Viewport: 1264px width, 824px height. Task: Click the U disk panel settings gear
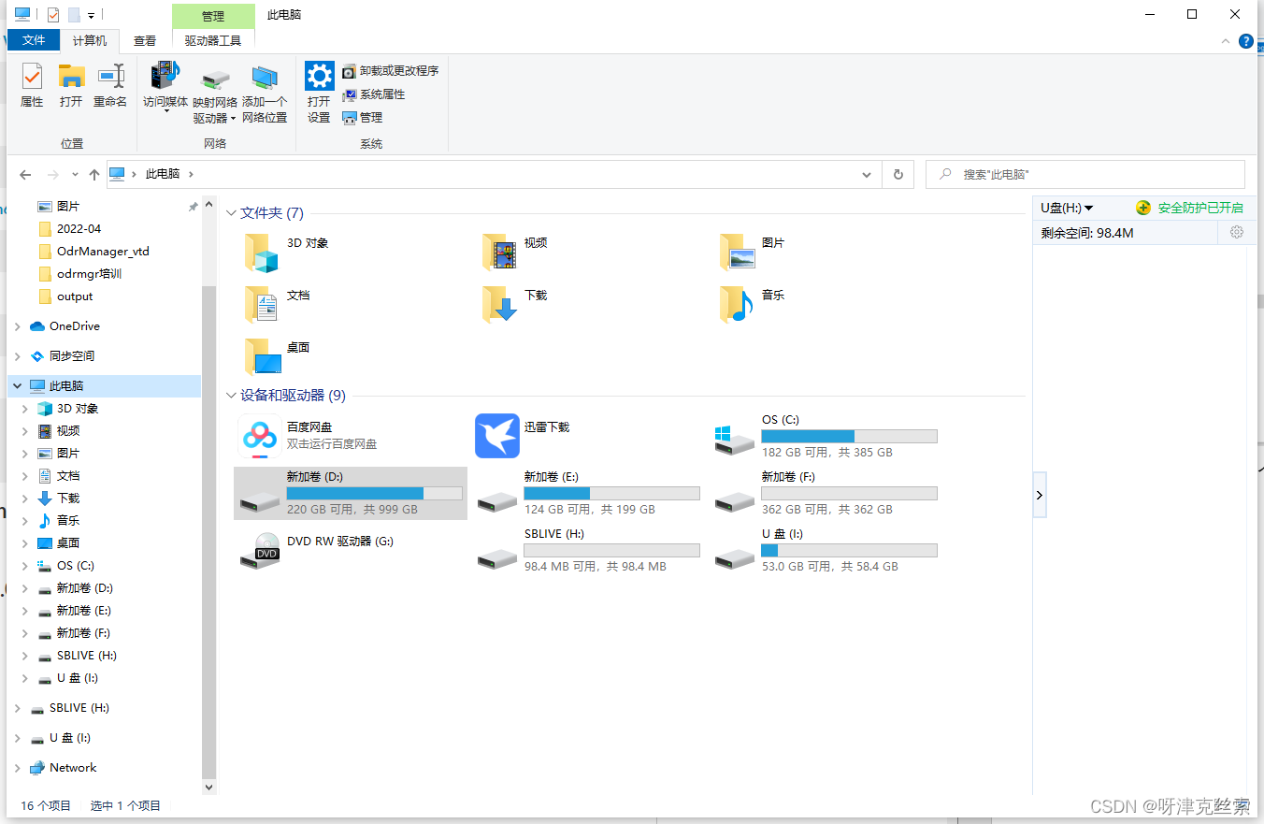click(1237, 232)
